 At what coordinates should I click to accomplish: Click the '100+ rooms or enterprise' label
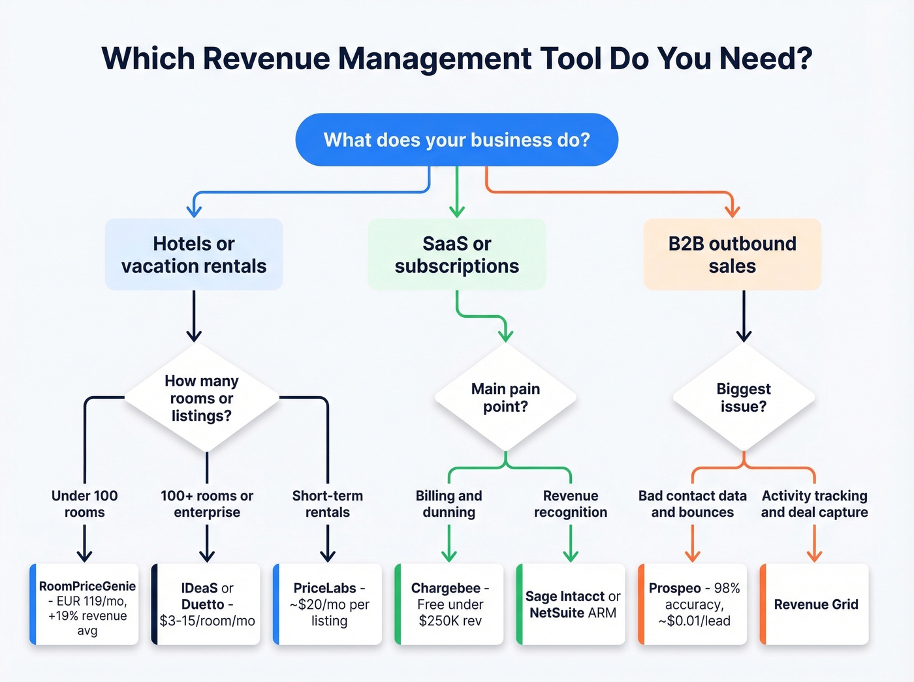click(x=206, y=504)
